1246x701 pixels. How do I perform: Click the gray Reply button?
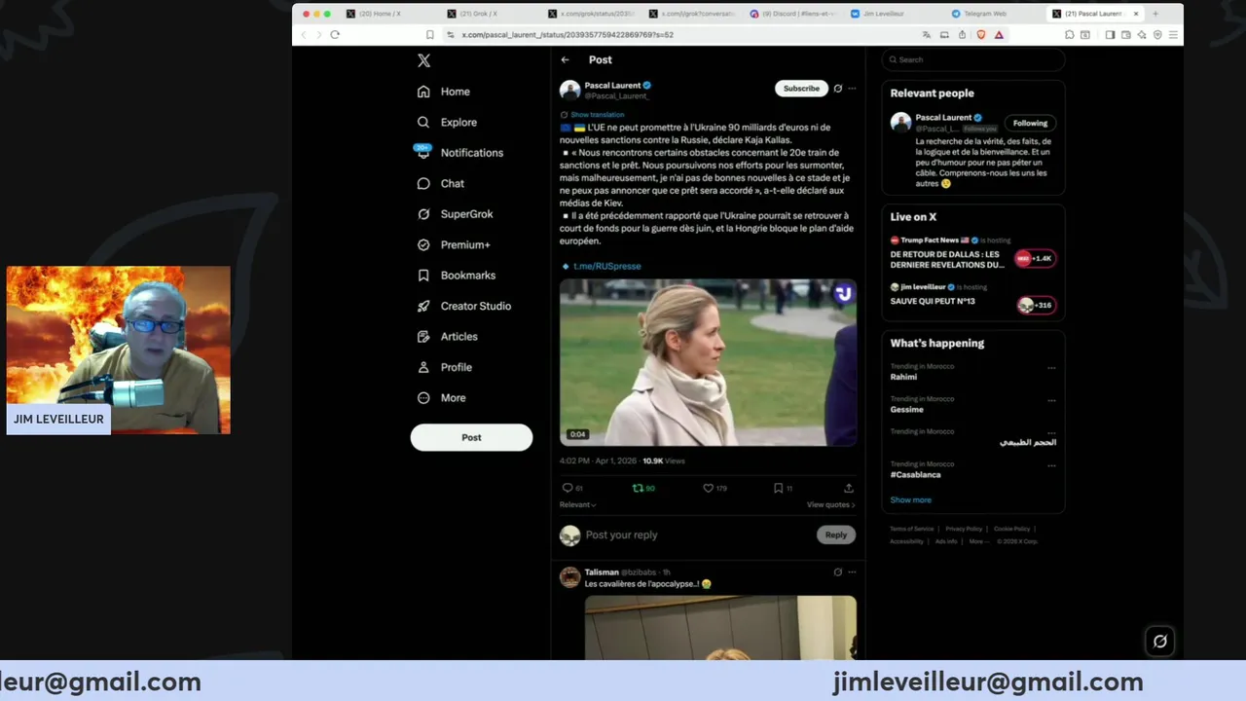tap(836, 535)
